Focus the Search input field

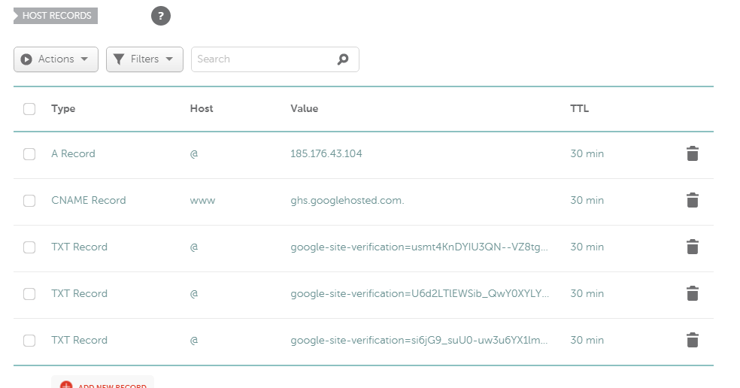pyautogui.click(x=263, y=59)
